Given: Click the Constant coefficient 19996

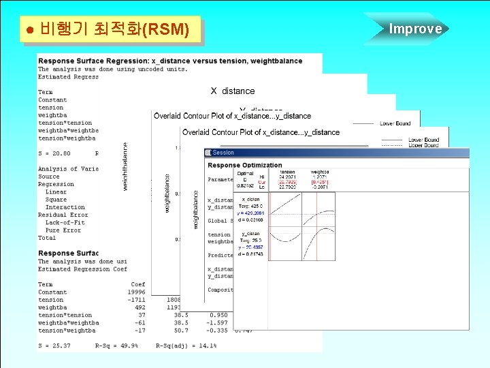Looking at the screenshot, I should (x=137, y=292).
